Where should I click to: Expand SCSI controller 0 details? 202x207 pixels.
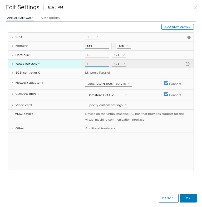[x=12, y=73]
